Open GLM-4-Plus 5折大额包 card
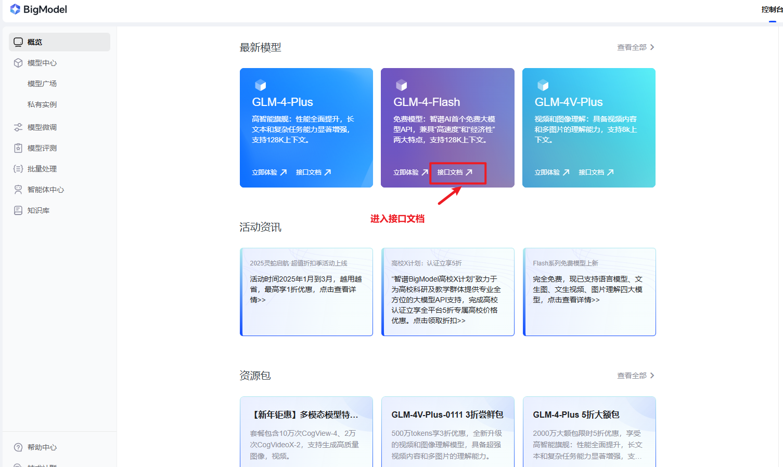 (589, 432)
